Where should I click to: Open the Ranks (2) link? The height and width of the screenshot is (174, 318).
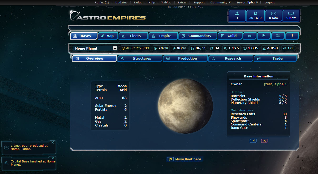[102, 3]
